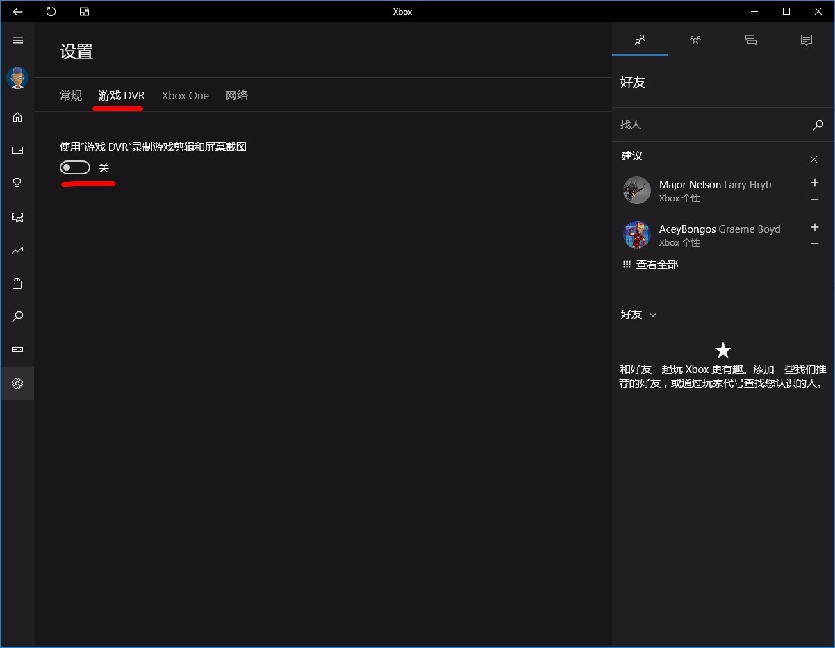
Task: Select the Settings gear icon
Action: pos(17,383)
